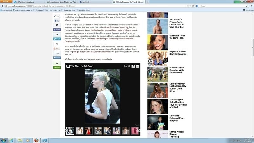Click the email share button
The image size is (254, 143).
pos(57,58)
